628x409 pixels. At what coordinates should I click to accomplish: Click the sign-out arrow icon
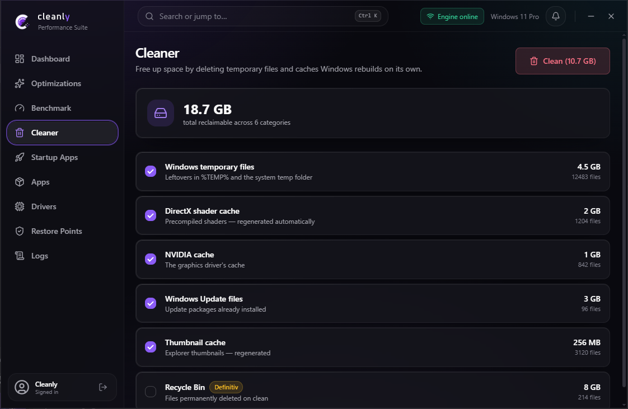tap(103, 387)
